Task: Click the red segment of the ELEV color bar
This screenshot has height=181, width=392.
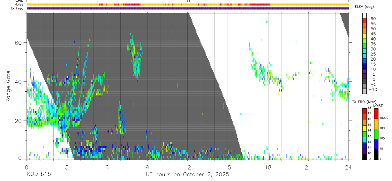Action: pos(365,20)
